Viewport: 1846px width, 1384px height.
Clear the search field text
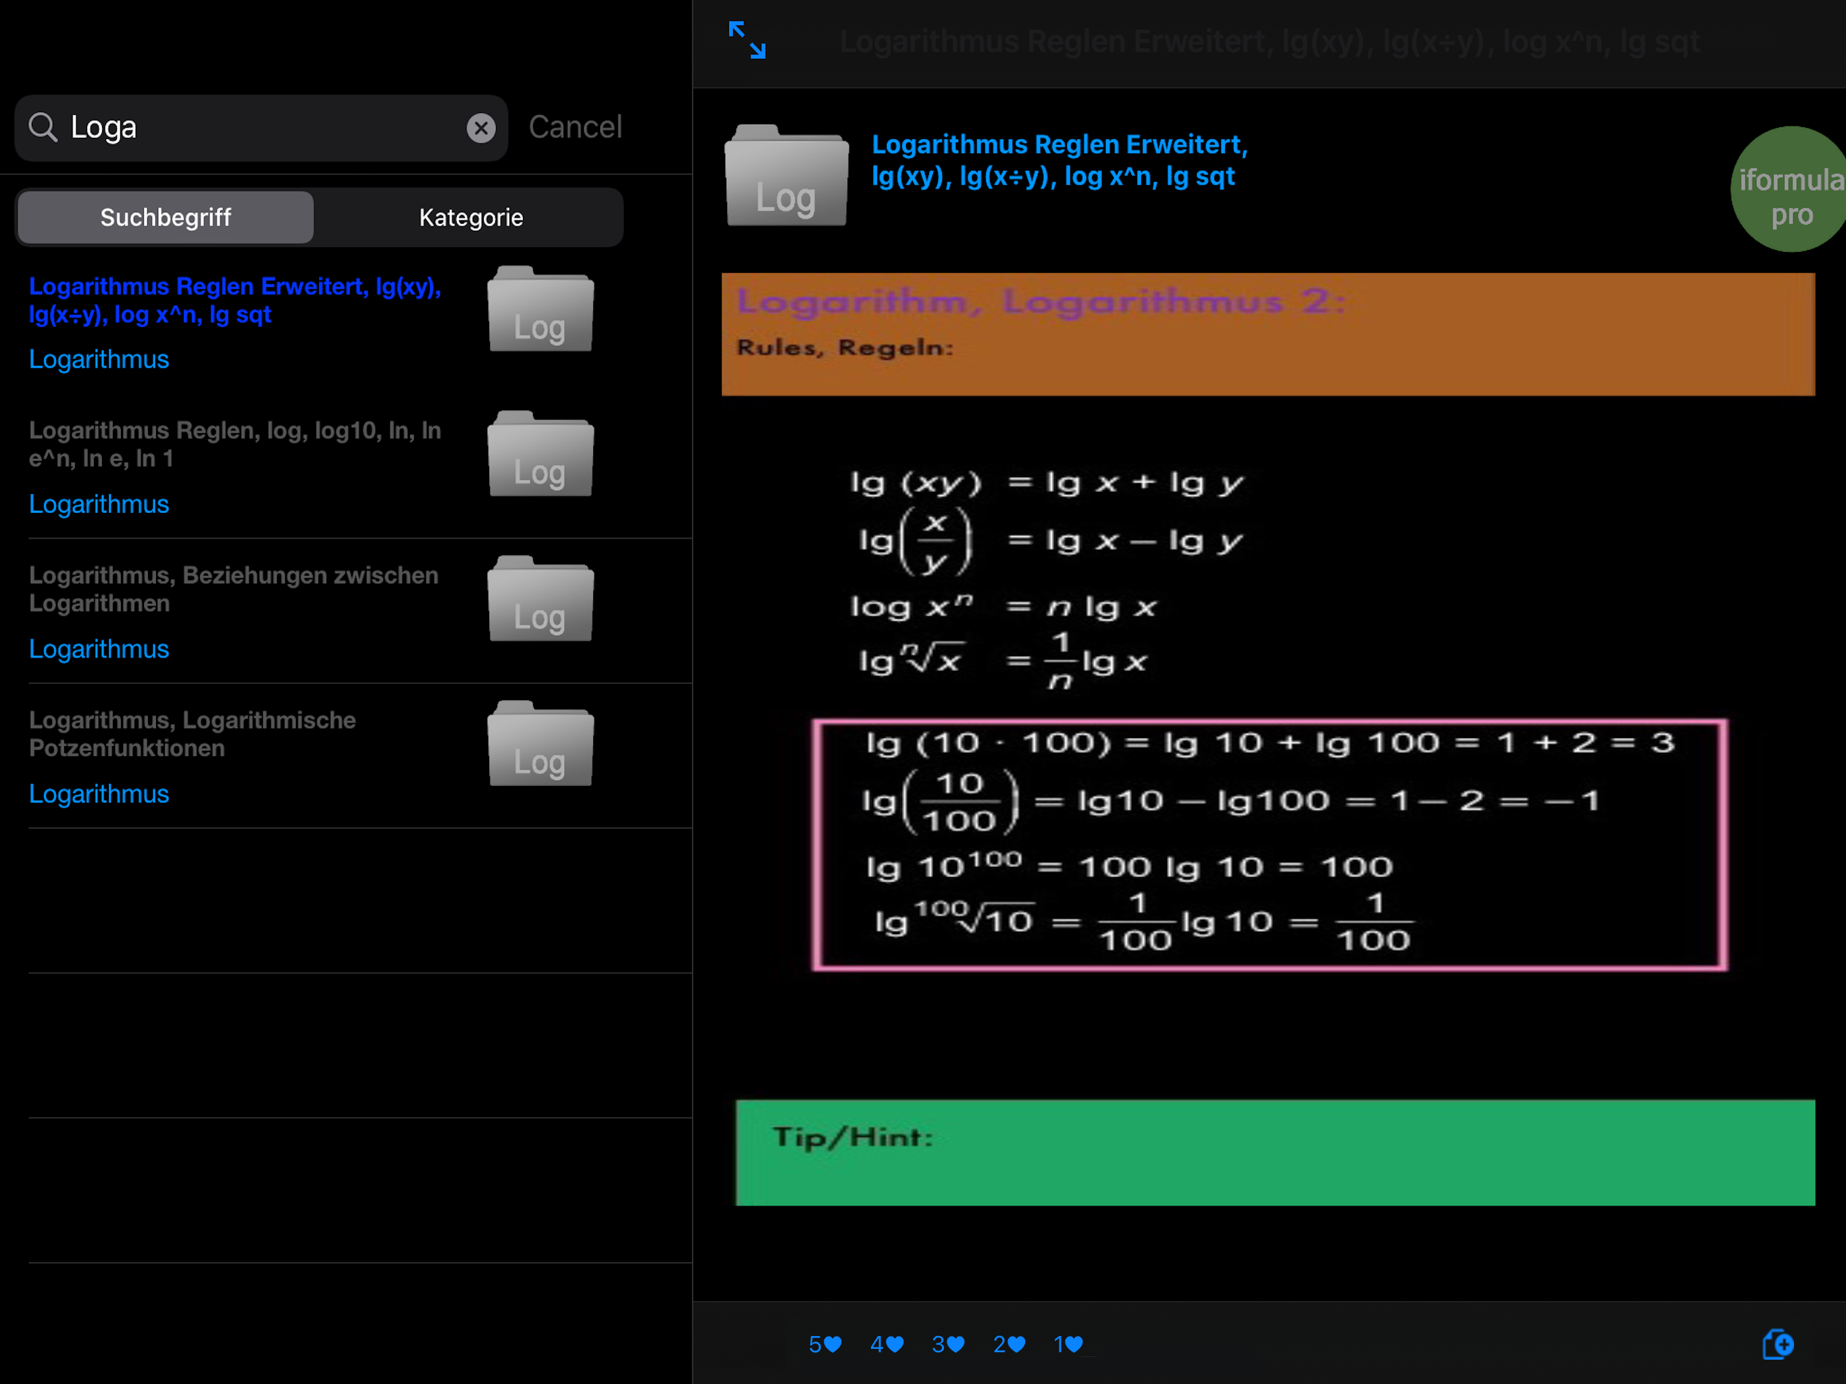480,128
